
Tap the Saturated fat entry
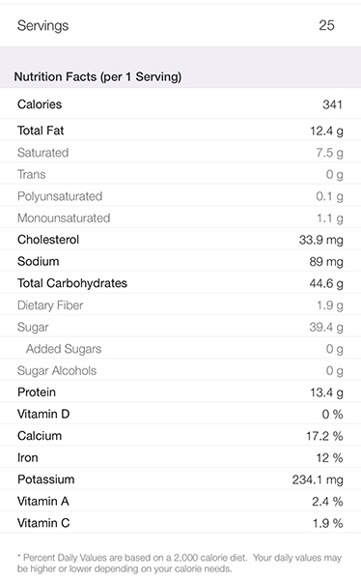tap(180, 152)
